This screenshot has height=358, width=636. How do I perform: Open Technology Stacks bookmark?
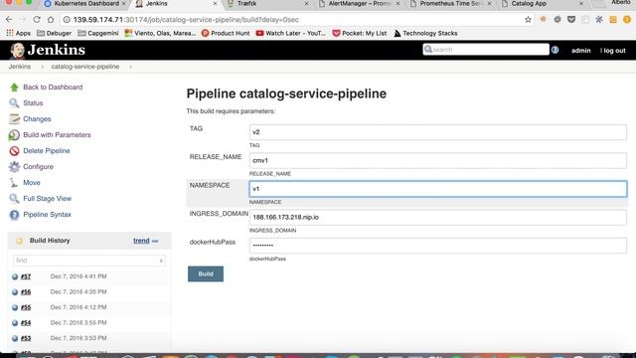pos(425,33)
